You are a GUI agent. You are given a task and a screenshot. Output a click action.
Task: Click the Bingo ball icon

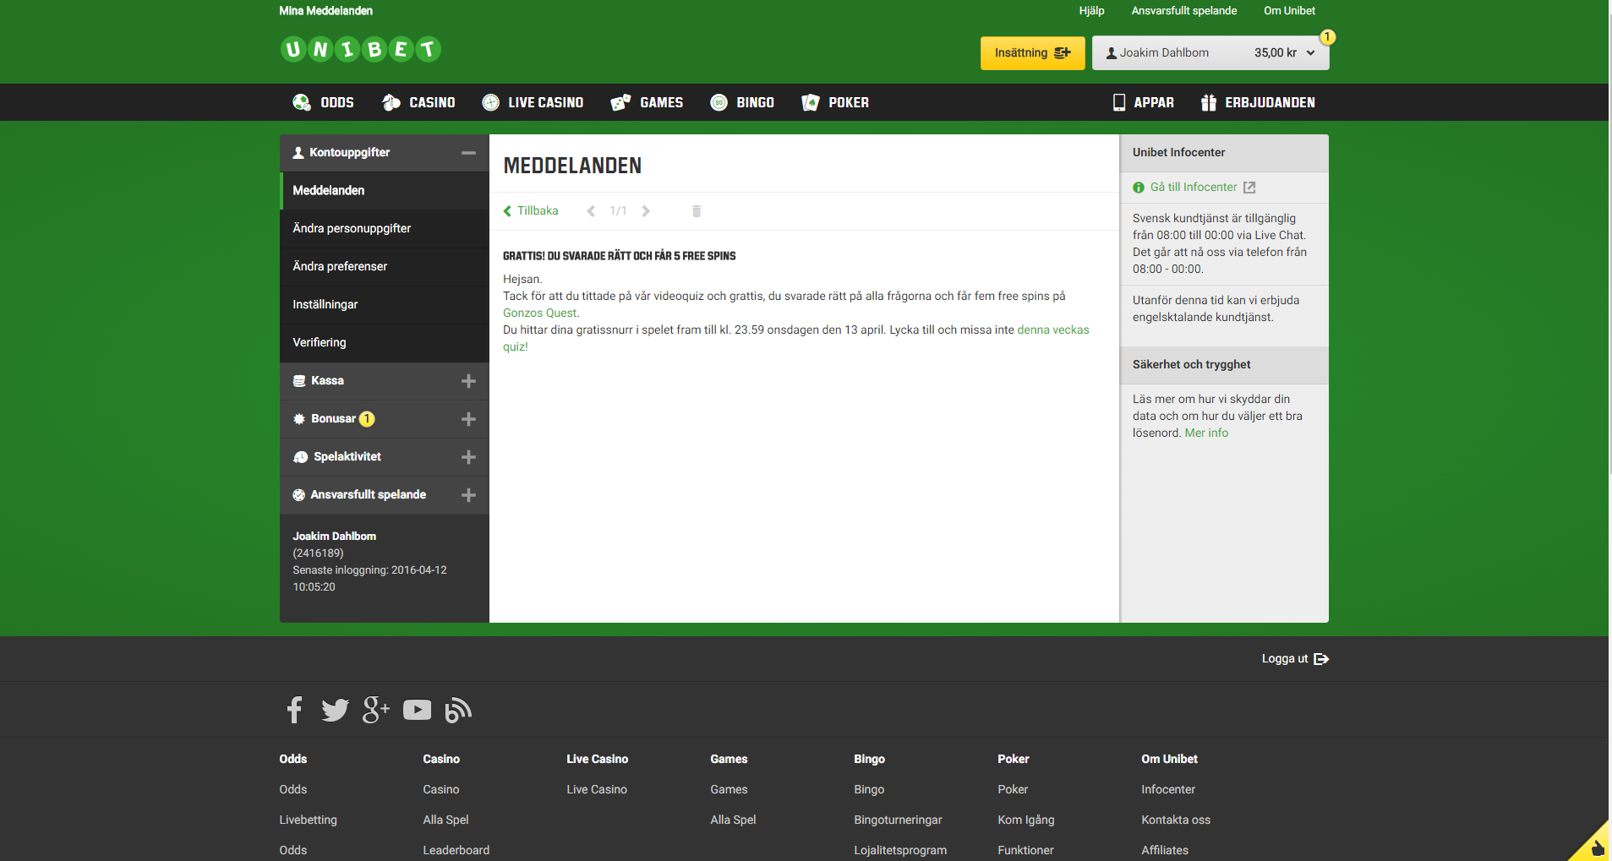(x=719, y=102)
